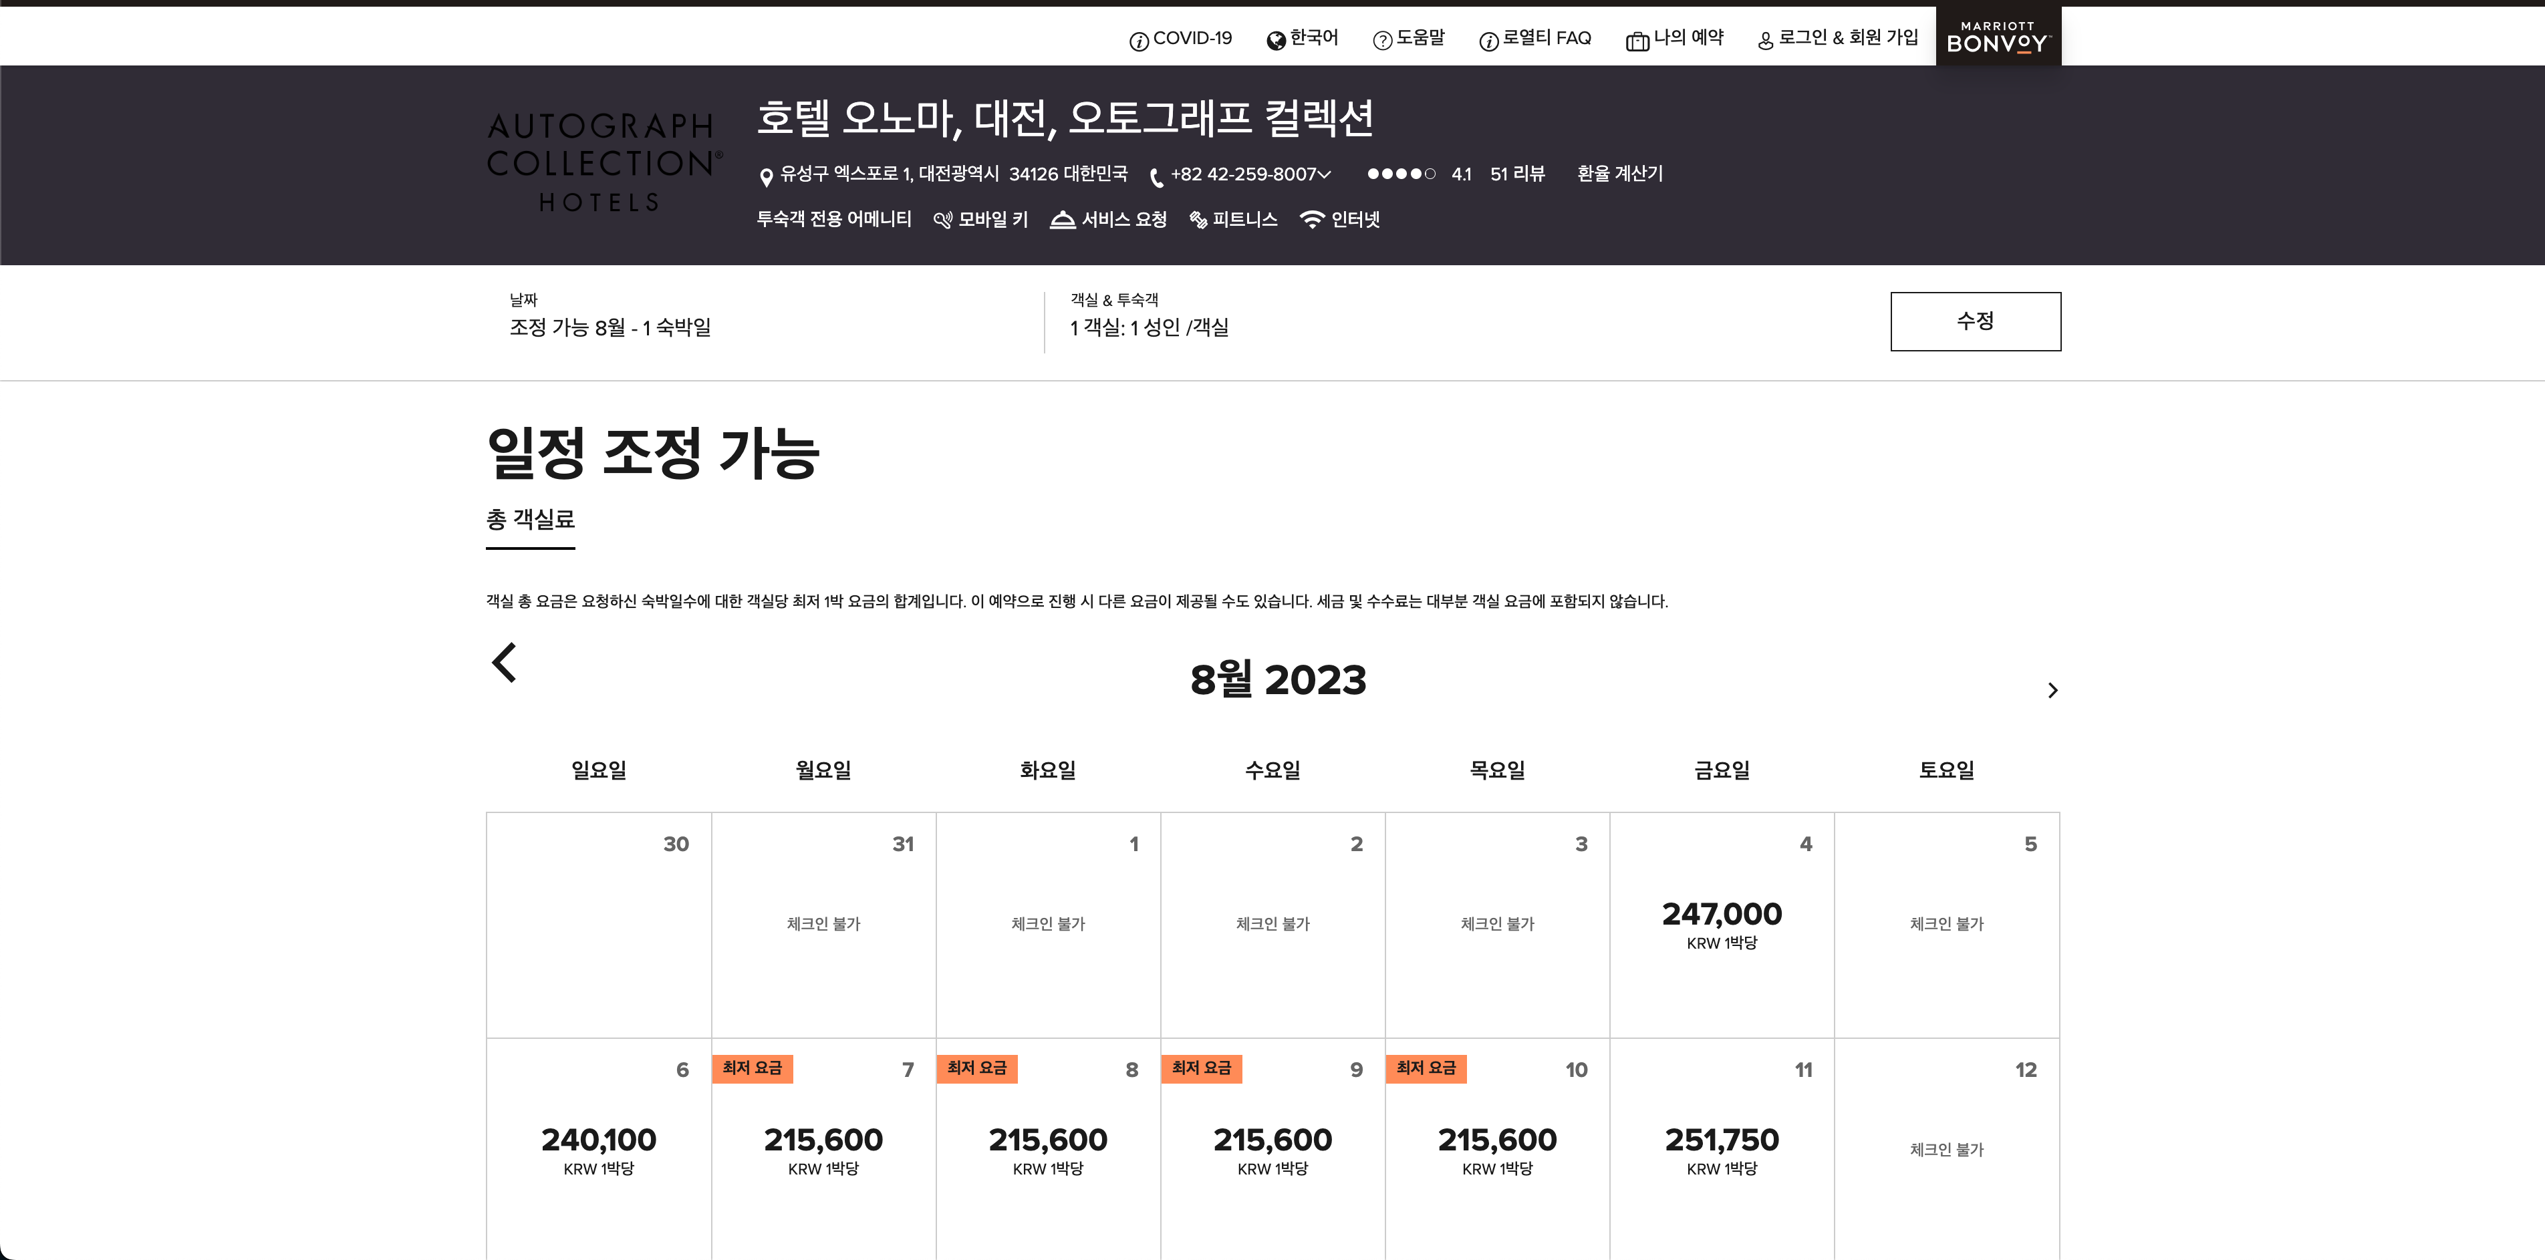
Task: Click the 체크인 불가 text on August 5
Action: [1946, 923]
